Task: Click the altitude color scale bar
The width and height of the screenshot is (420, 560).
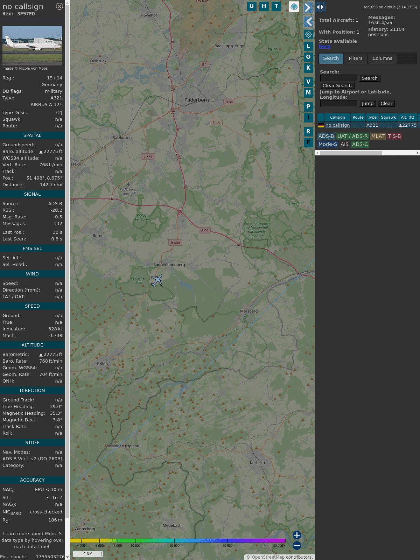Action: point(178,541)
